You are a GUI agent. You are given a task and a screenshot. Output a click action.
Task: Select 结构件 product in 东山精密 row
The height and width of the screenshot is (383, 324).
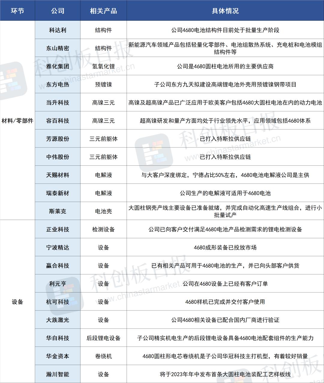pos(103,48)
